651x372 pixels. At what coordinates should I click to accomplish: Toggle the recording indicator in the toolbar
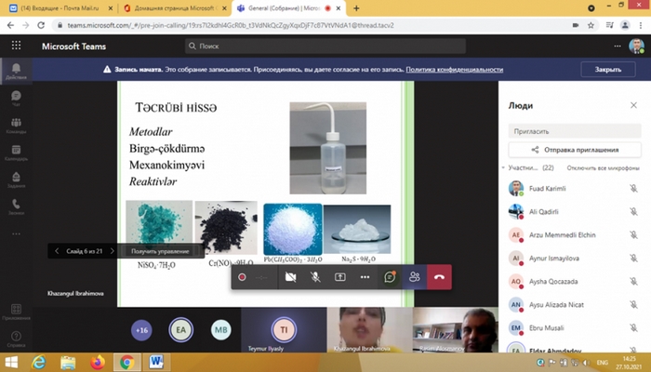pyautogui.click(x=243, y=277)
